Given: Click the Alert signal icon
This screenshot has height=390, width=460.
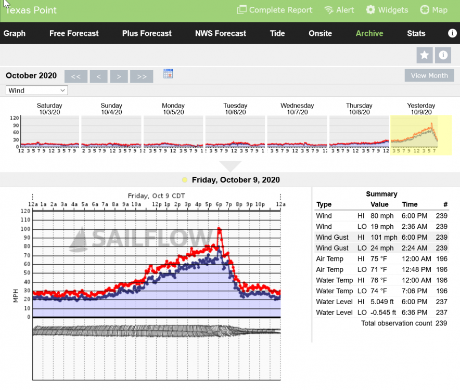Looking at the screenshot, I should pos(329,10).
